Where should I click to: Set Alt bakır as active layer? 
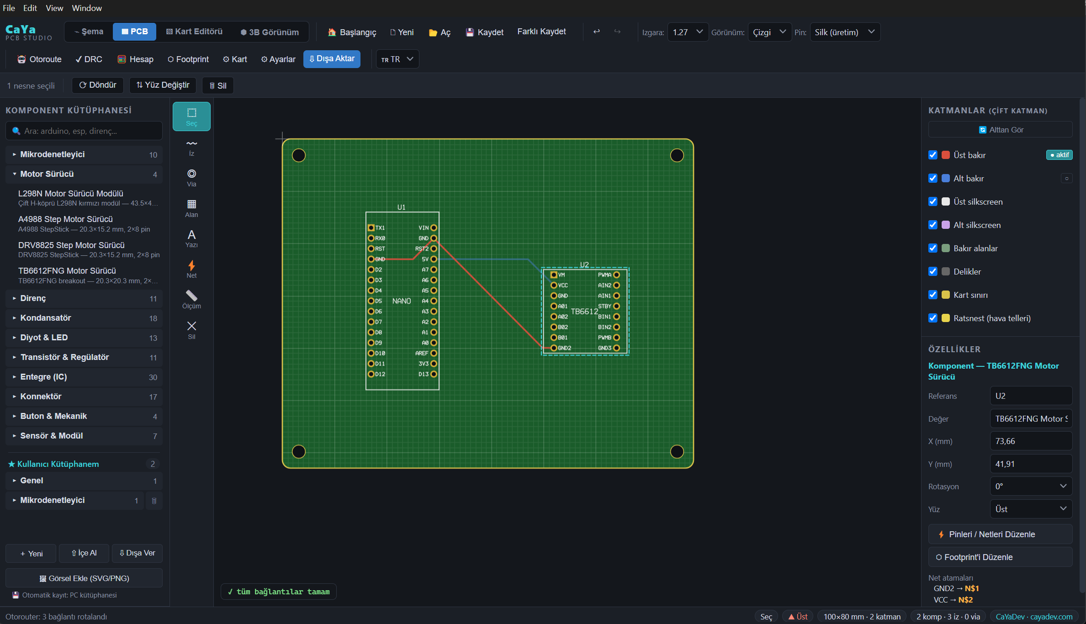point(1066,178)
